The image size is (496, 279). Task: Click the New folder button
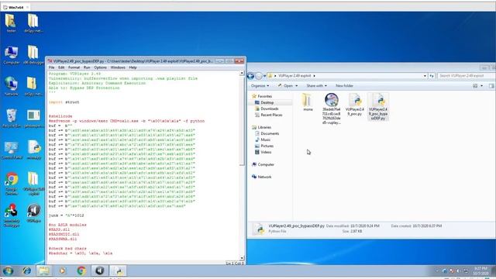[x=344, y=86]
